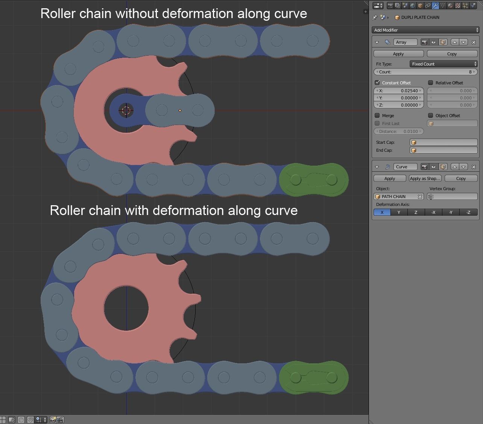483x424 pixels.
Task: Toggle Curve modifier edit mode display
Action: click(443, 167)
